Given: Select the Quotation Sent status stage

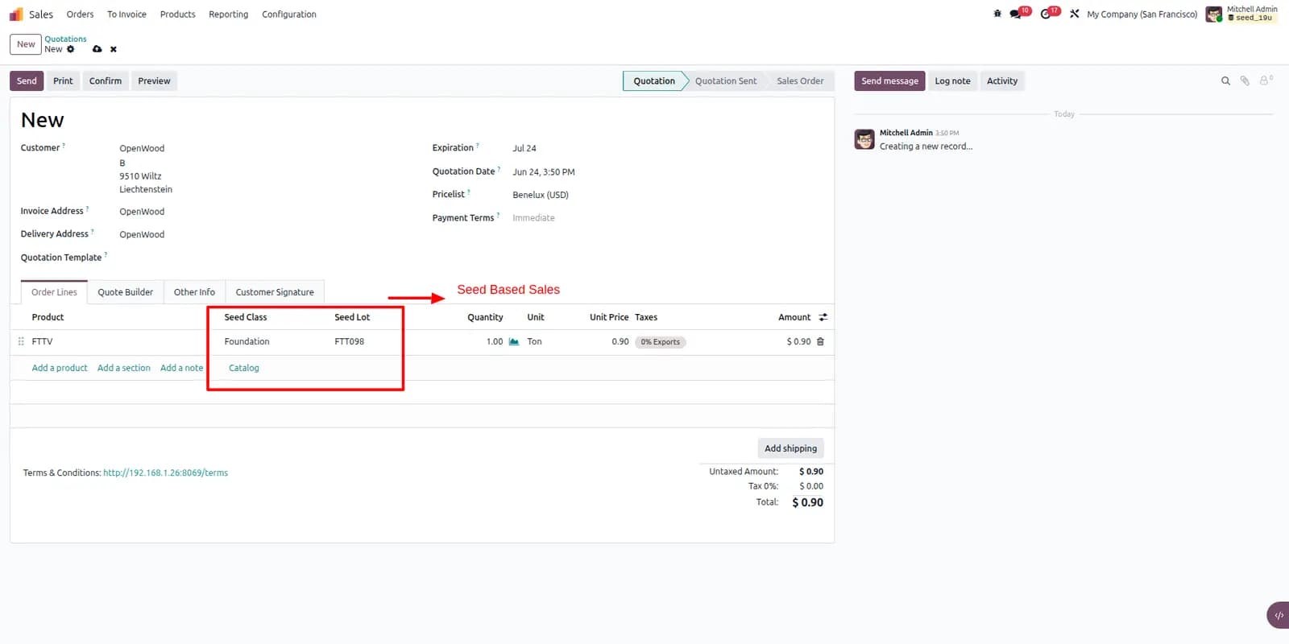Looking at the screenshot, I should (726, 80).
